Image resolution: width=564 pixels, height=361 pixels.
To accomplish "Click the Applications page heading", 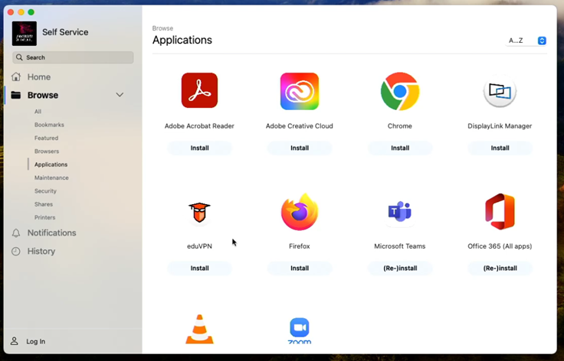I will pyautogui.click(x=182, y=41).
